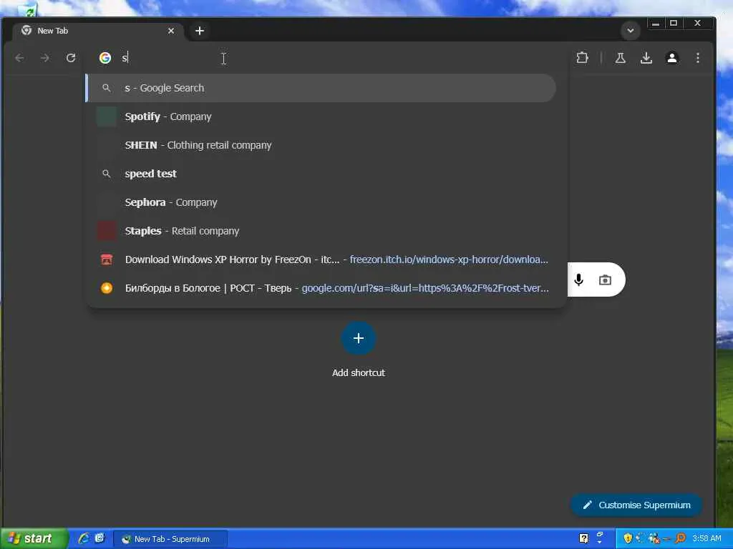Open the downloads toolbar icon
The image size is (733, 549).
(646, 58)
